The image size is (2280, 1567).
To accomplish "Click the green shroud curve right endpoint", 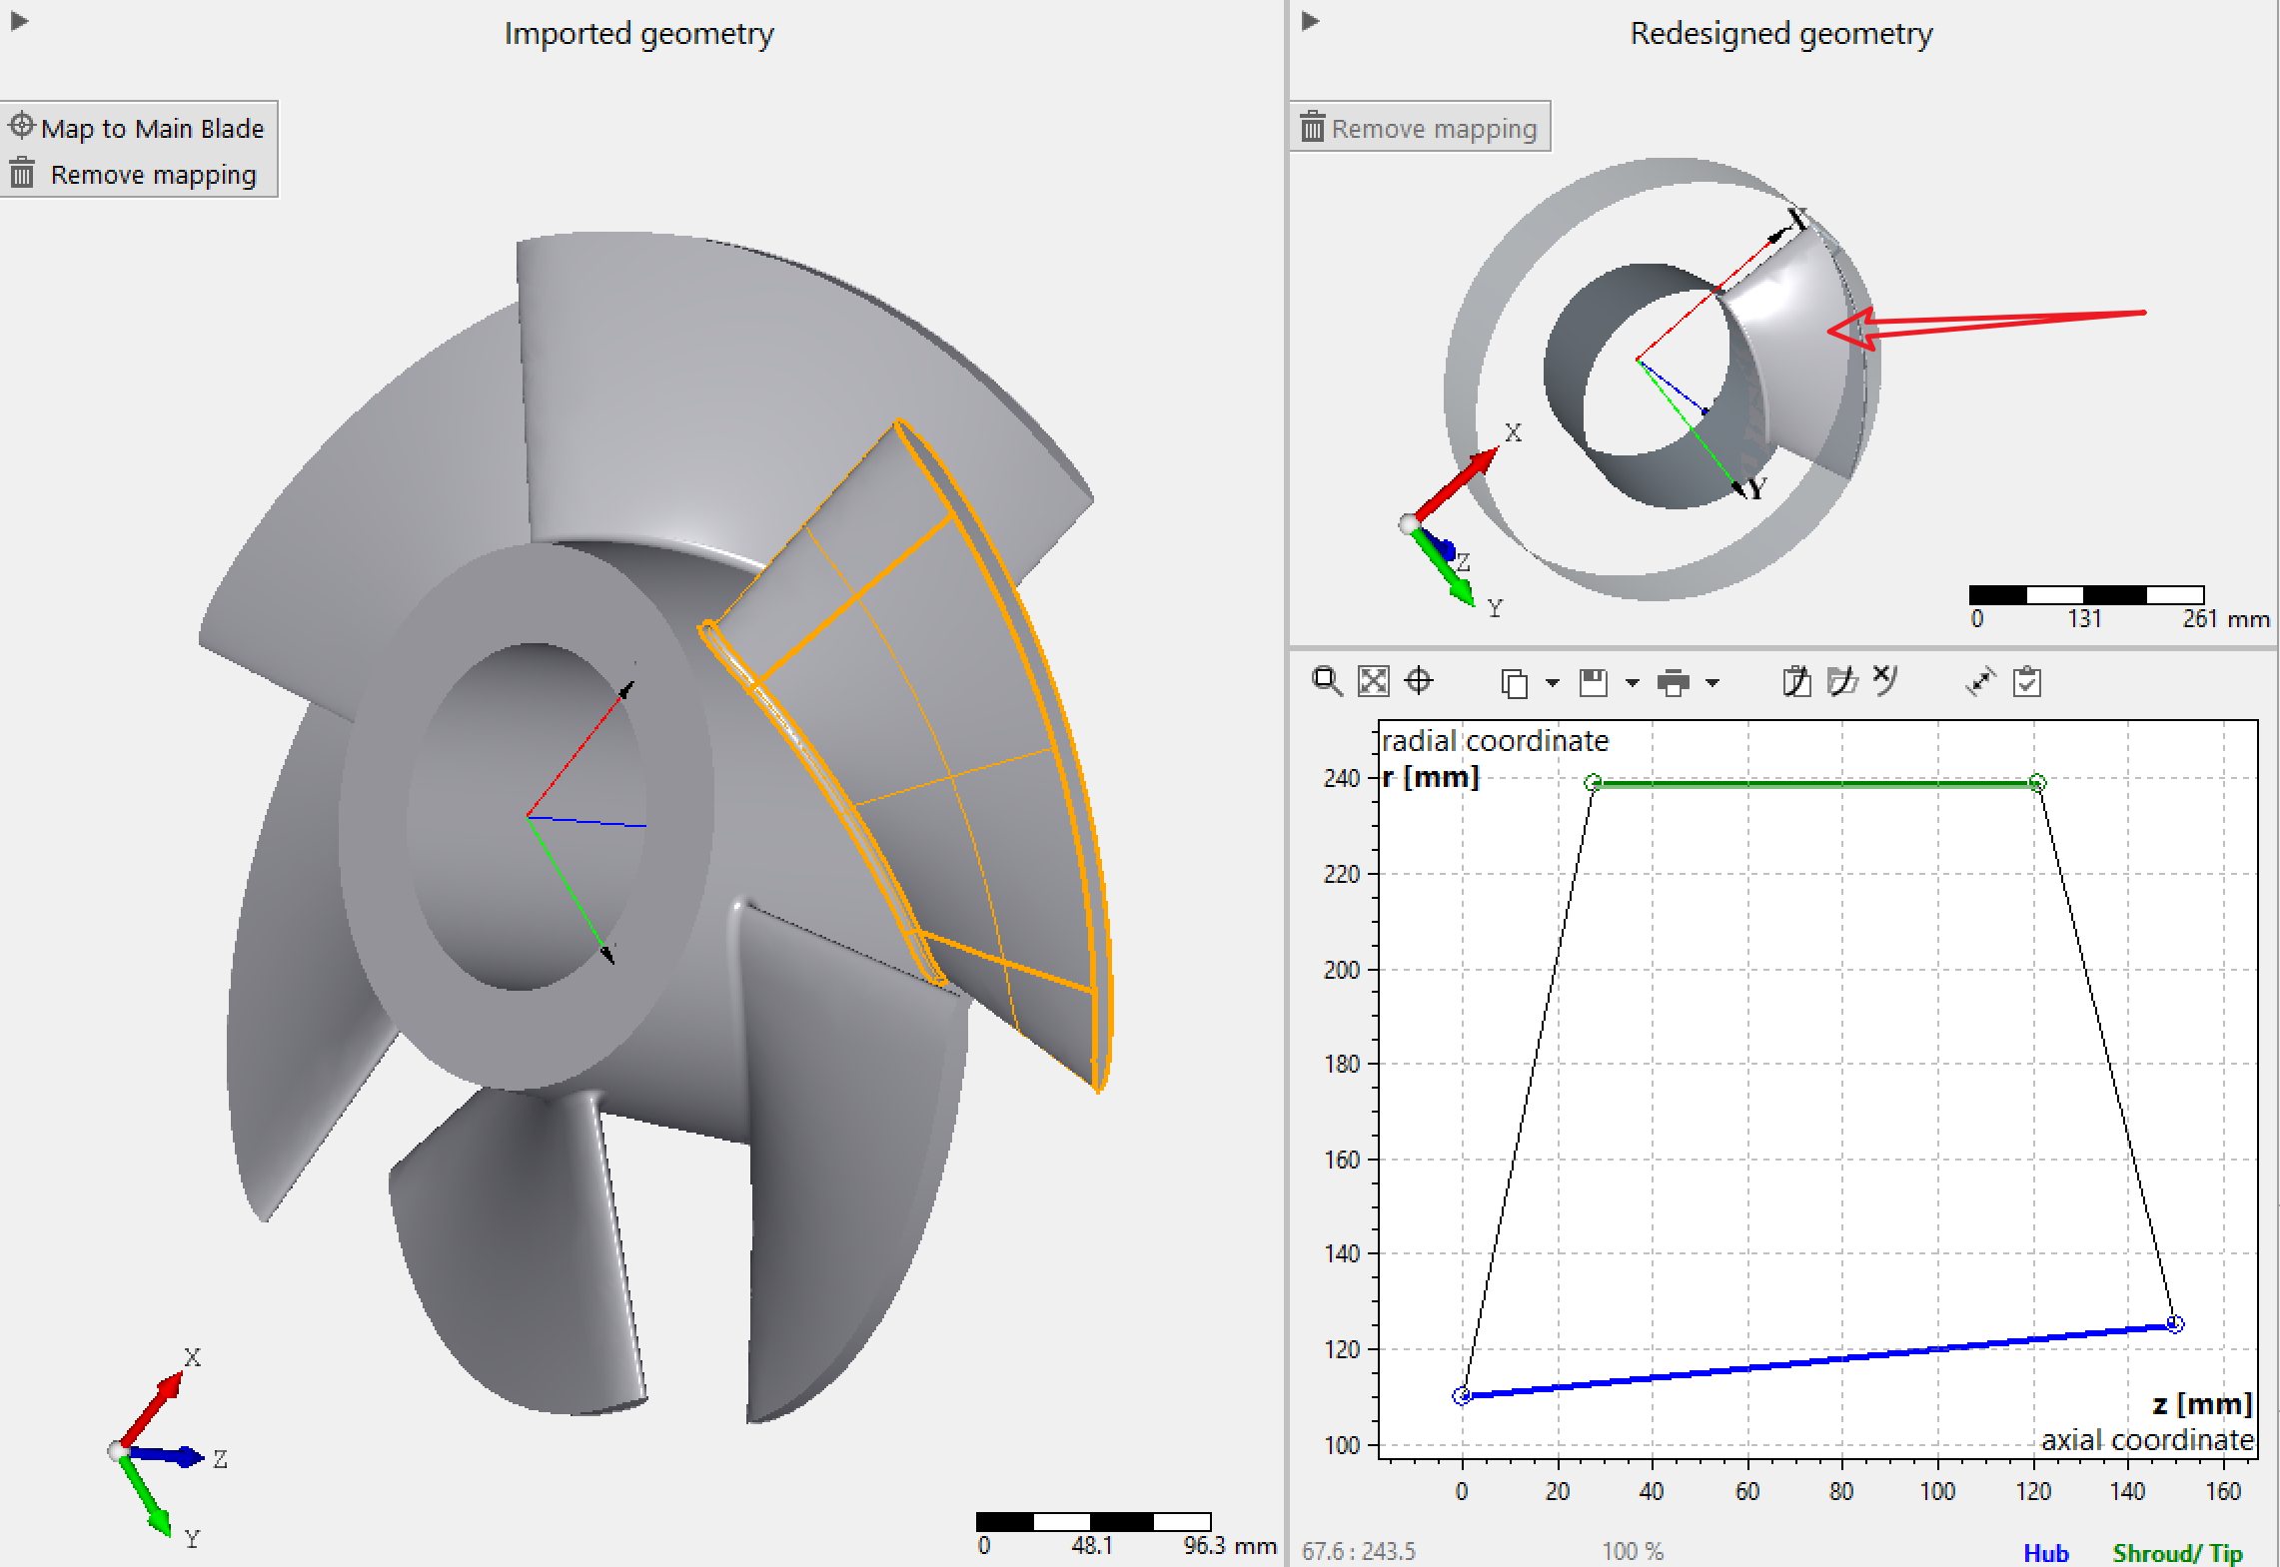I will click(2037, 783).
